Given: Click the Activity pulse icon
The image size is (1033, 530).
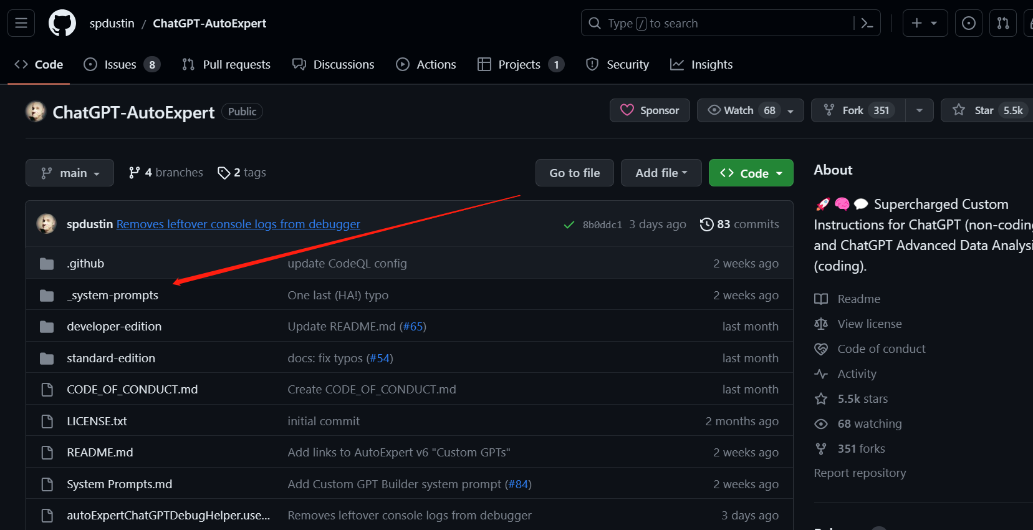Looking at the screenshot, I should coord(821,374).
